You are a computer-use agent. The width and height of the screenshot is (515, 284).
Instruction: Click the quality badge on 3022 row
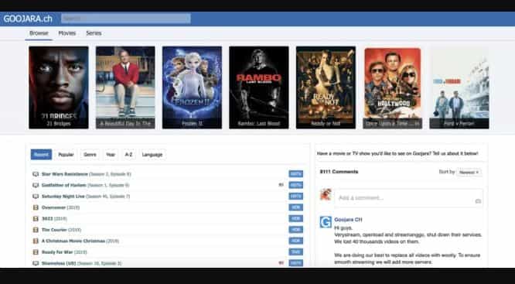coord(296,218)
